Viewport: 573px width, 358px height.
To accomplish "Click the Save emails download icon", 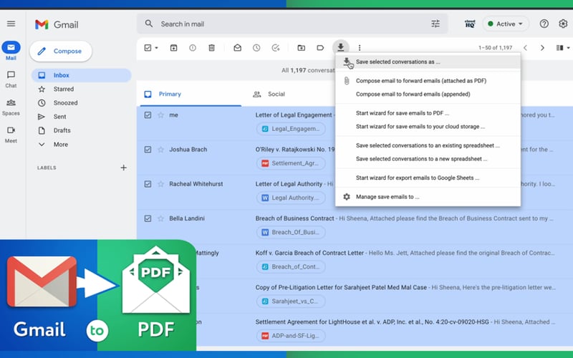I will click(x=341, y=47).
